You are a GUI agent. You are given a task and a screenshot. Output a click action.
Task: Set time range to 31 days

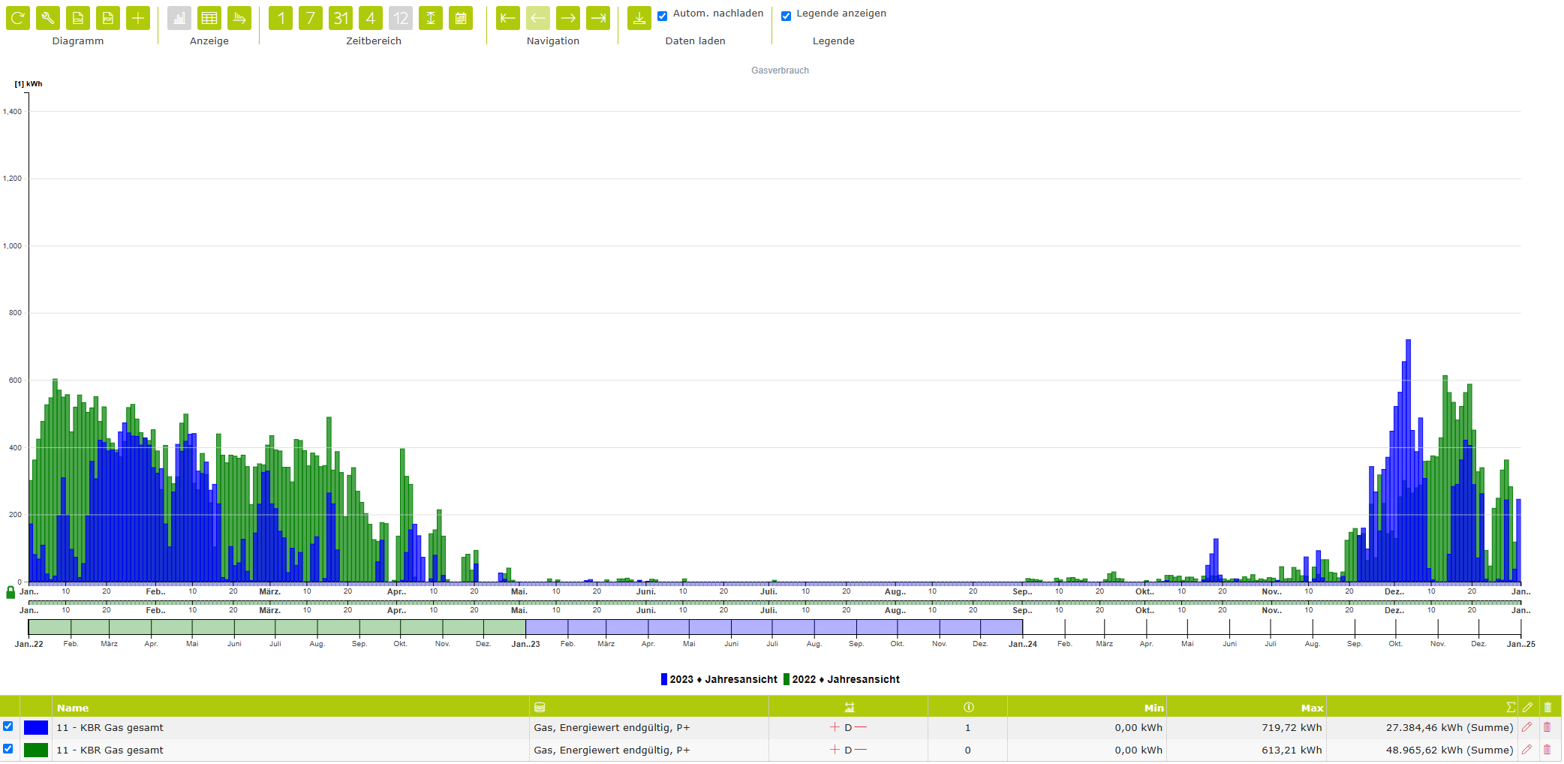(x=341, y=18)
